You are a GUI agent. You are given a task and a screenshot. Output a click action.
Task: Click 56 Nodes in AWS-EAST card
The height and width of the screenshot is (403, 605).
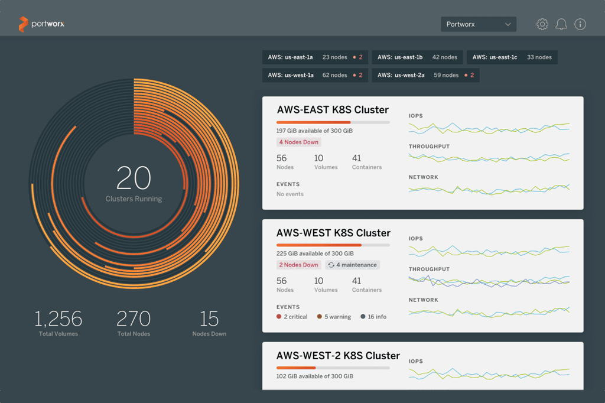(285, 162)
